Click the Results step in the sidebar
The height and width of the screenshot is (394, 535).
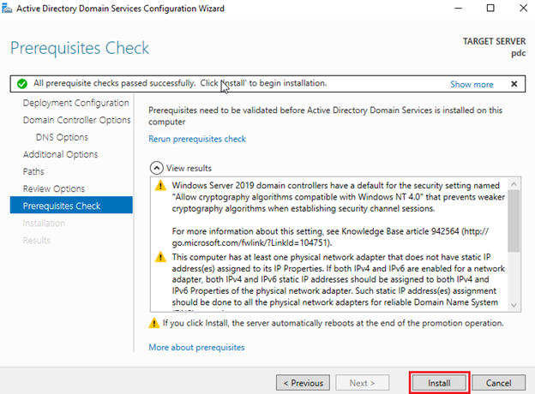(x=37, y=241)
